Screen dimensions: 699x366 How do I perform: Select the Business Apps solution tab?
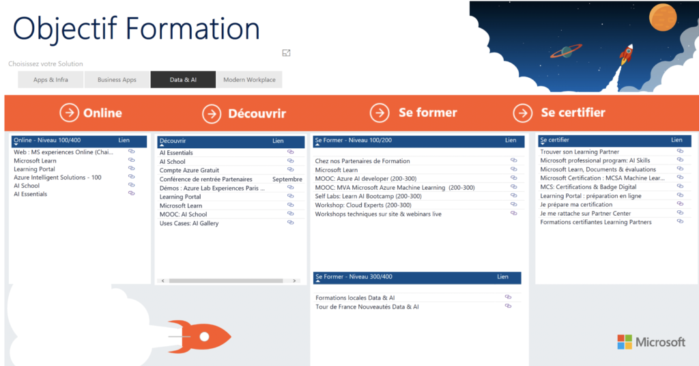[x=117, y=79]
